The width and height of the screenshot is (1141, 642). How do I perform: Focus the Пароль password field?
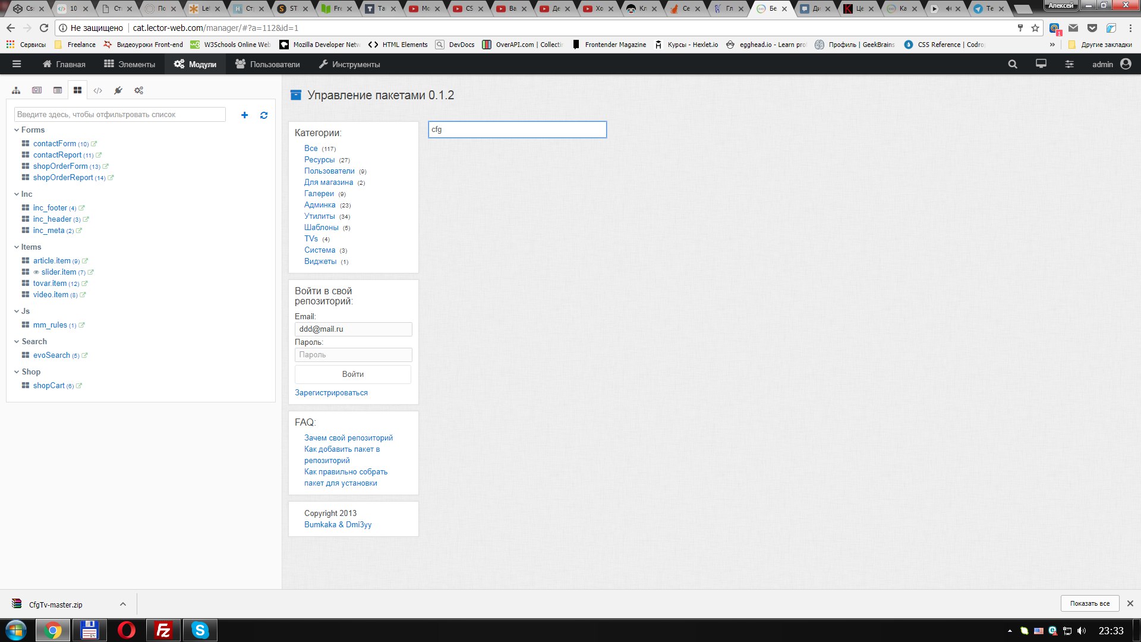point(353,355)
